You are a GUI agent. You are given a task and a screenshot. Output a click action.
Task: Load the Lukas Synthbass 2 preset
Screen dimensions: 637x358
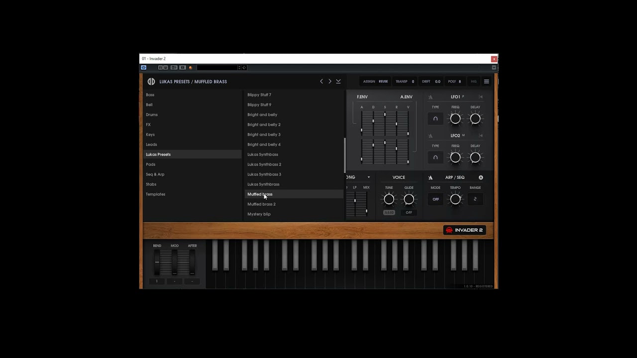(x=294, y=165)
